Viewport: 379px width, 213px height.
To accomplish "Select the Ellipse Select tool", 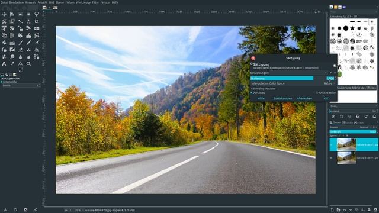I will tap(28, 14).
